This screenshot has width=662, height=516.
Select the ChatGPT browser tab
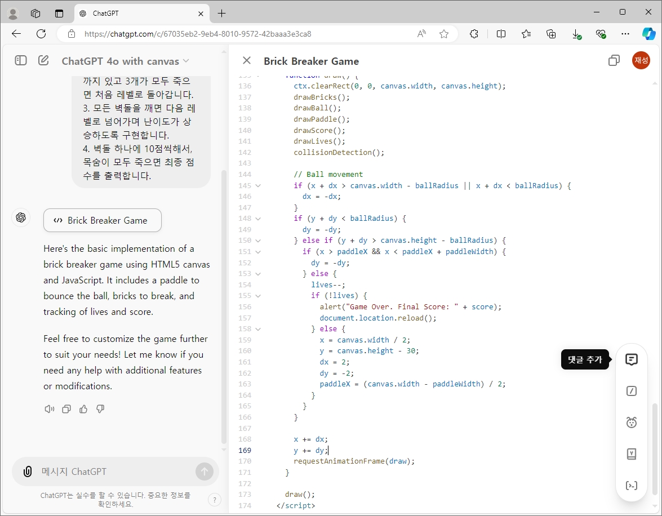pyautogui.click(x=142, y=14)
